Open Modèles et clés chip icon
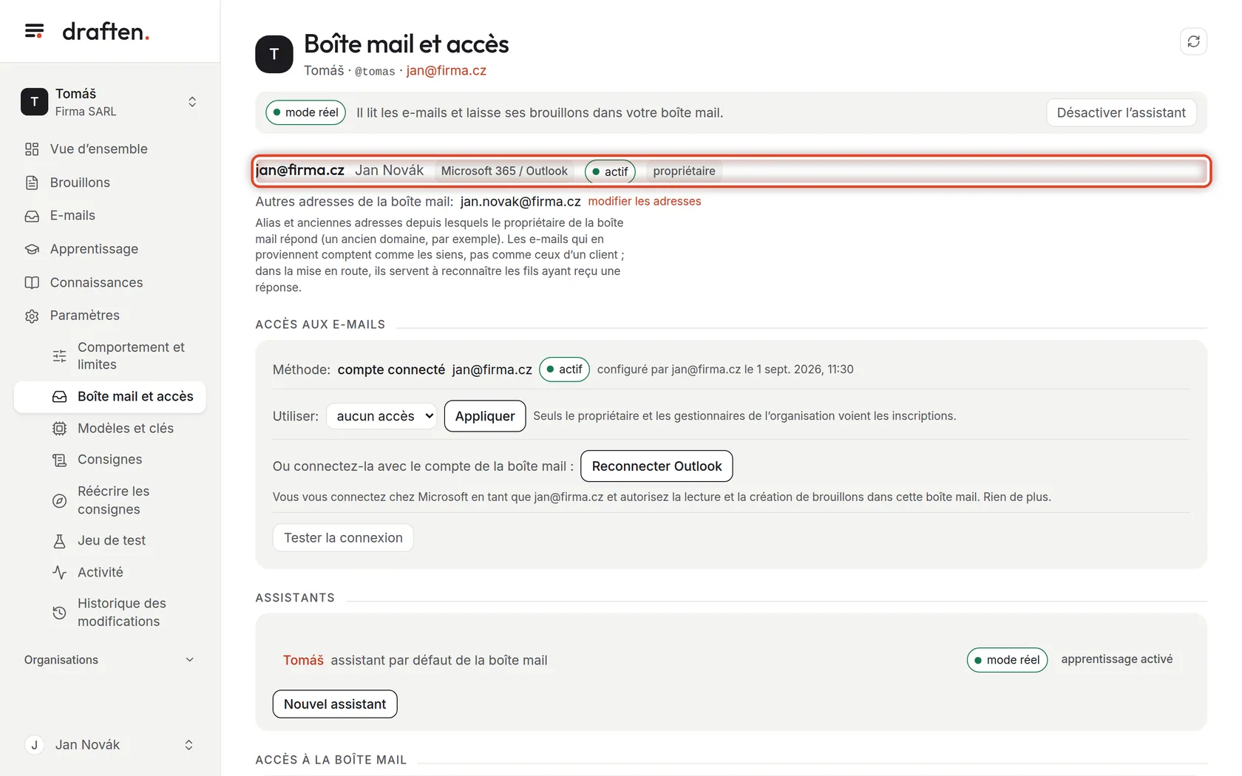The width and height of the screenshot is (1242, 776). point(60,429)
